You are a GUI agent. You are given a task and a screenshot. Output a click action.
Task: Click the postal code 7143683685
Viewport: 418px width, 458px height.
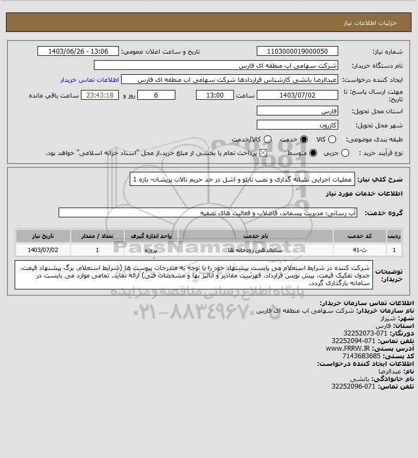[362, 356]
